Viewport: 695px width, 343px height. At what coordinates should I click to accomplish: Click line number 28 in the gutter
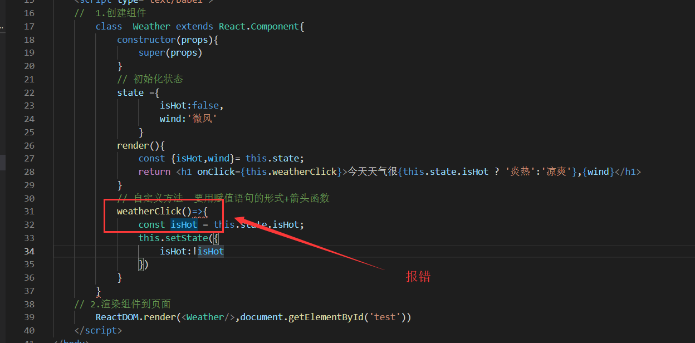pyautogui.click(x=30, y=171)
